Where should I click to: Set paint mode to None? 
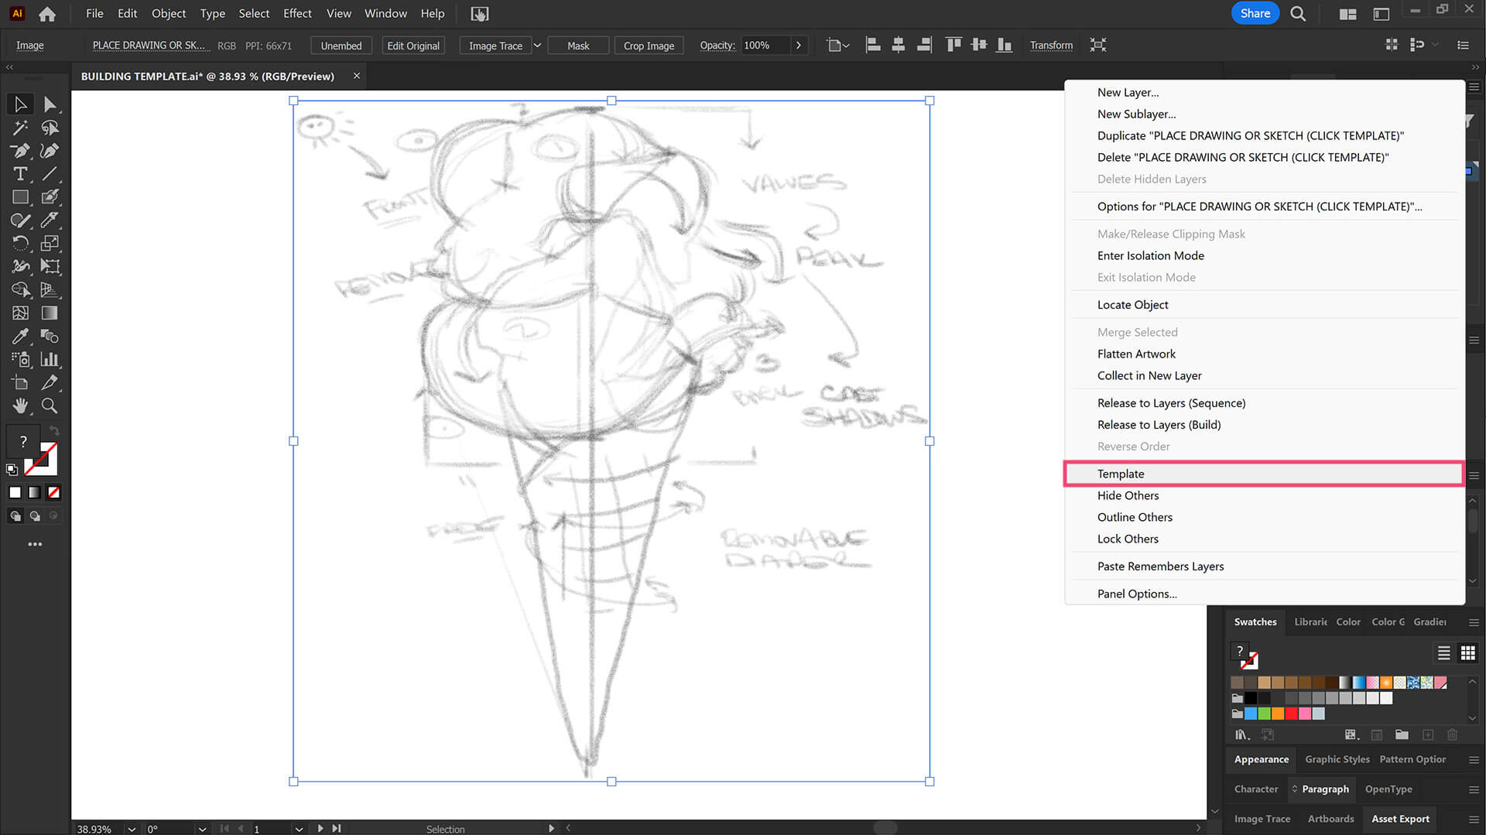coord(53,492)
